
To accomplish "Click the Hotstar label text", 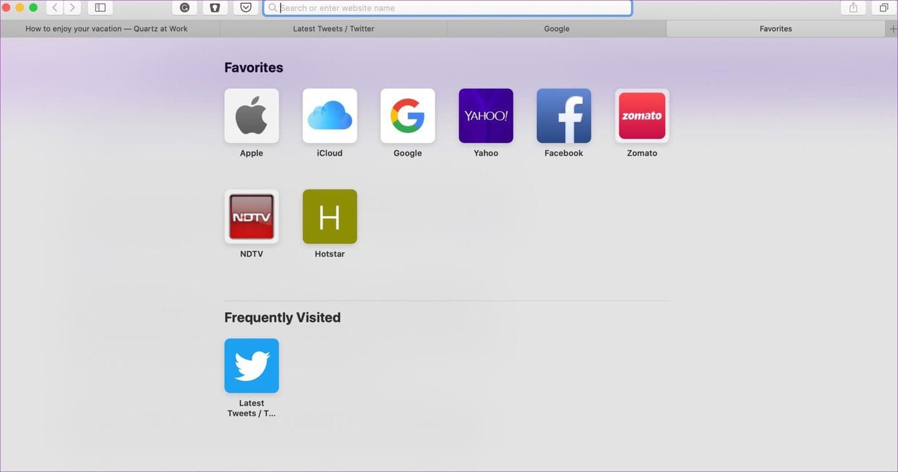I will point(330,254).
